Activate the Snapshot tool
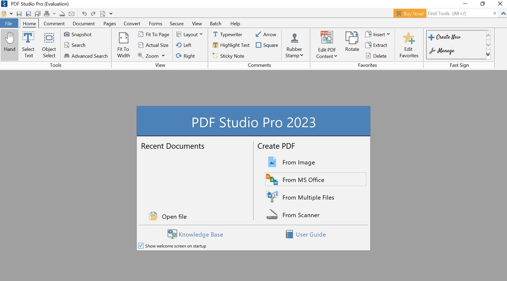507x281 pixels. point(78,34)
